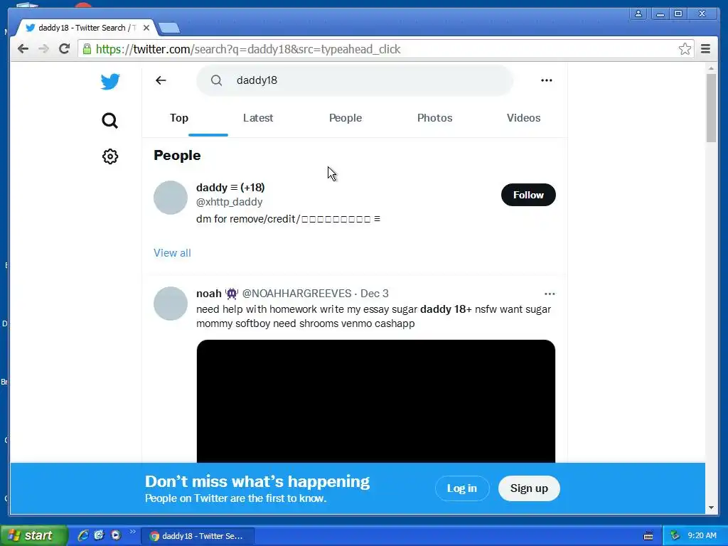Click the People section heading
The image size is (728, 546).
pos(177,155)
